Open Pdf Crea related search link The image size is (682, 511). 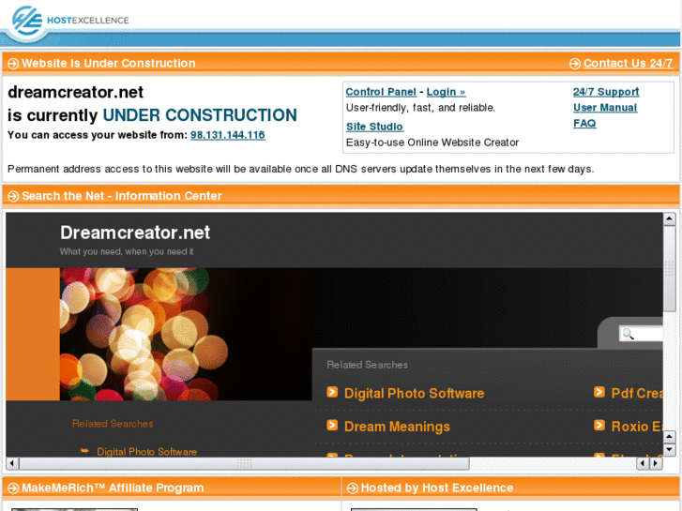(x=637, y=393)
